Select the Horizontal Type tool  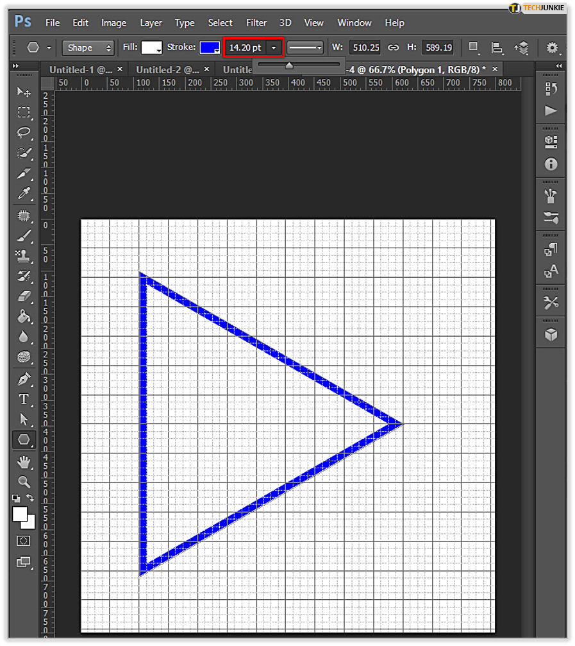[x=24, y=399]
